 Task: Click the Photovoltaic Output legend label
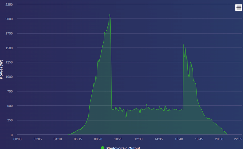tap(123, 148)
